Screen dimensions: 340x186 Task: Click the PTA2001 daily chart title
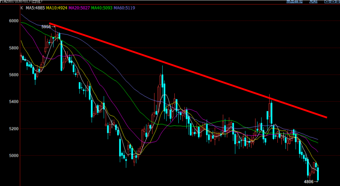(x=21, y=1)
